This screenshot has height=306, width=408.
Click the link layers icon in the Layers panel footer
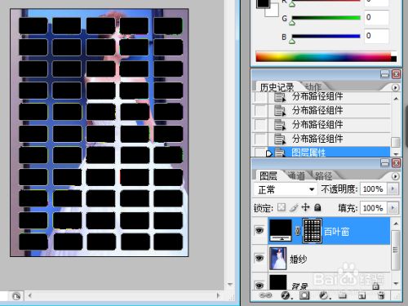pos(265,295)
